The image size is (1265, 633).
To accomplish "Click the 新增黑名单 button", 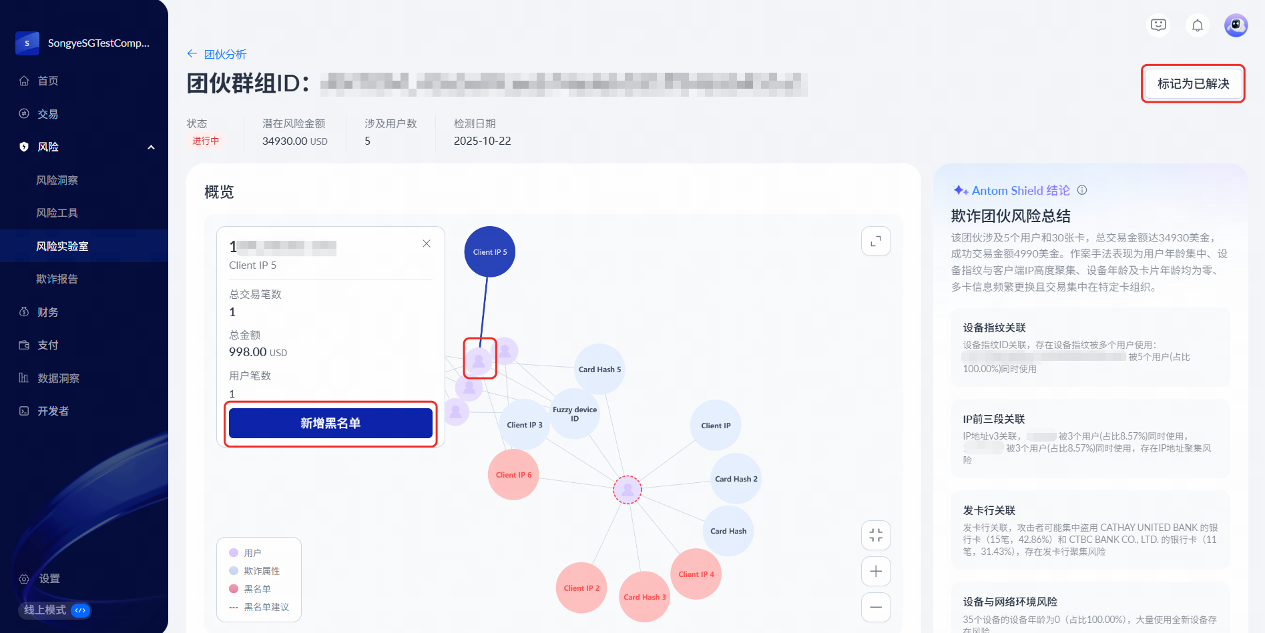I will pyautogui.click(x=330, y=424).
